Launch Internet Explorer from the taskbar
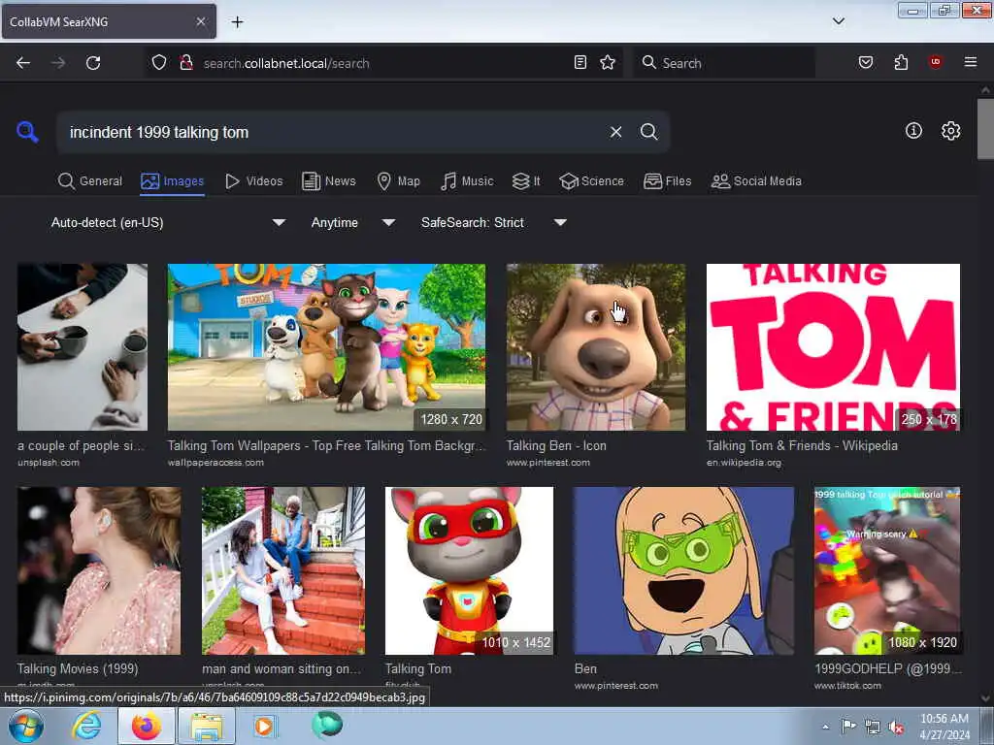The width and height of the screenshot is (994, 745). tap(86, 726)
